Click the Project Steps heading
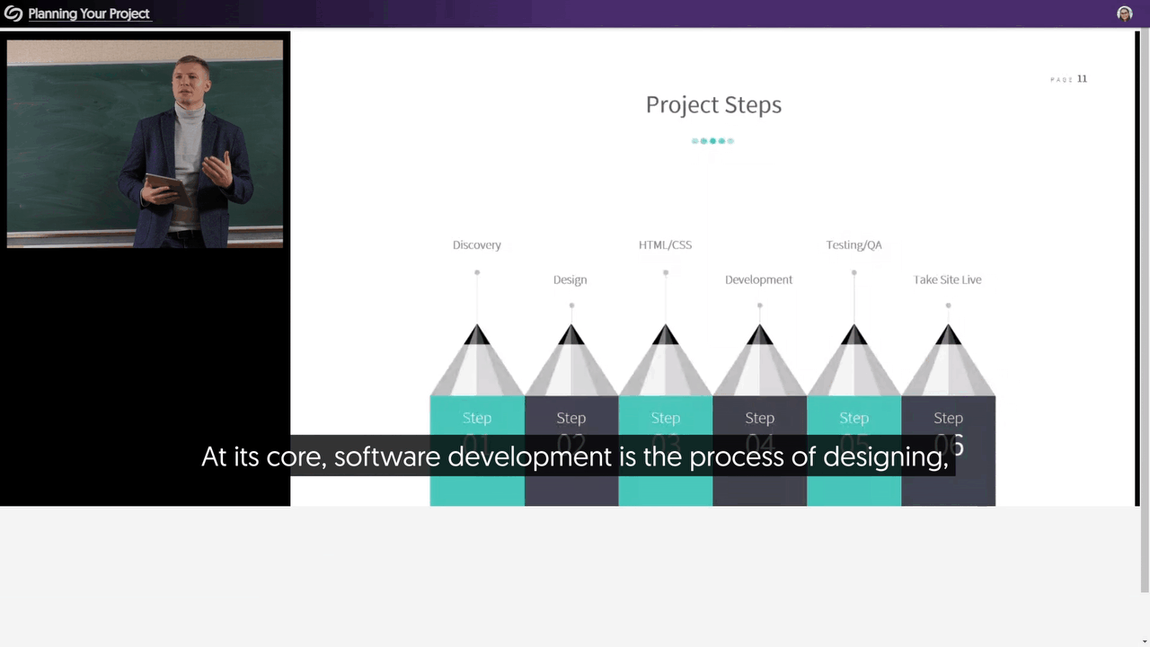 point(713,104)
